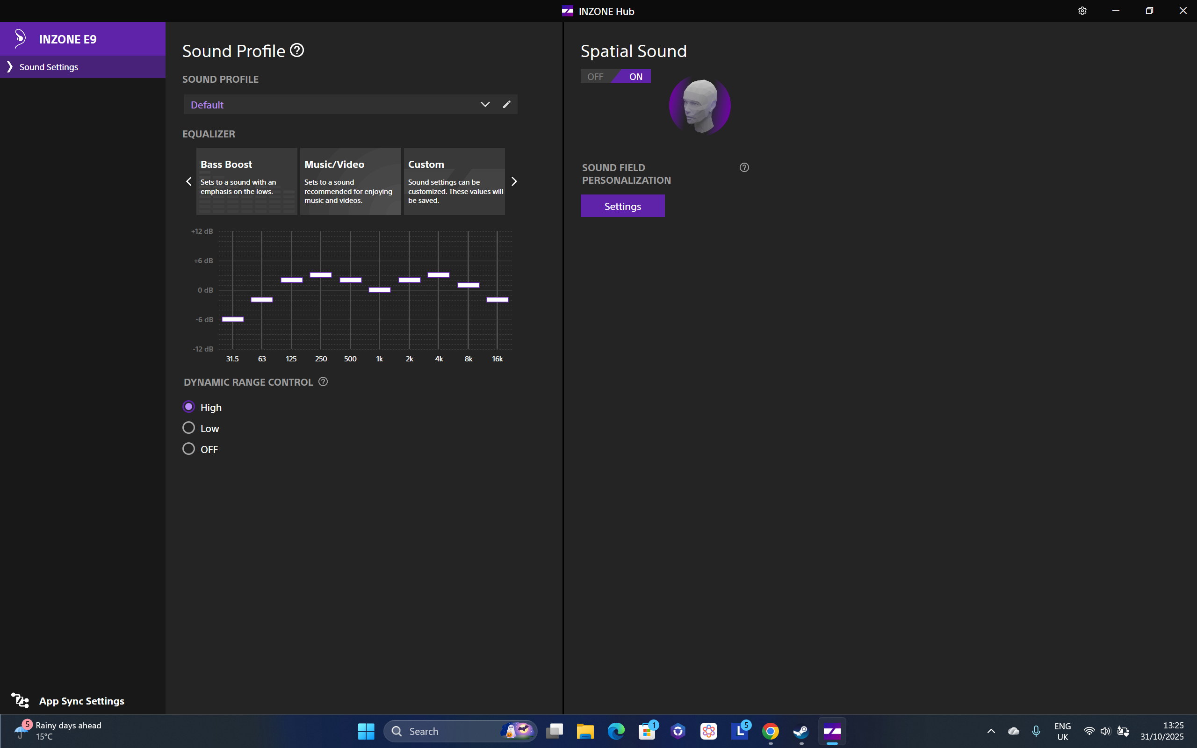Image resolution: width=1197 pixels, height=748 pixels.
Task: Choose the Bass Boost equalizer preset
Action: point(246,181)
